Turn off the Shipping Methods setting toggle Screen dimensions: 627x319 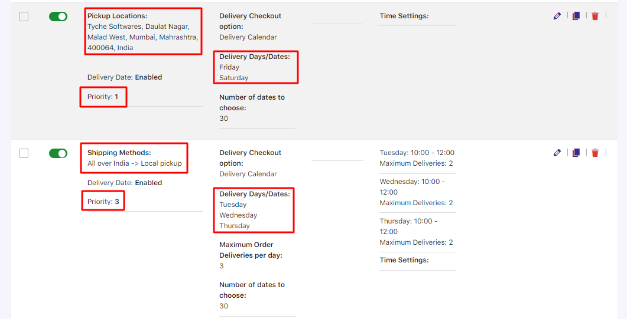[58, 153]
